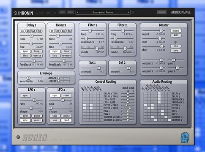This screenshot has height=152, width=205.
Task: Toggle IN L to FILTER 1 audio routing cell
Action: coord(145,105)
